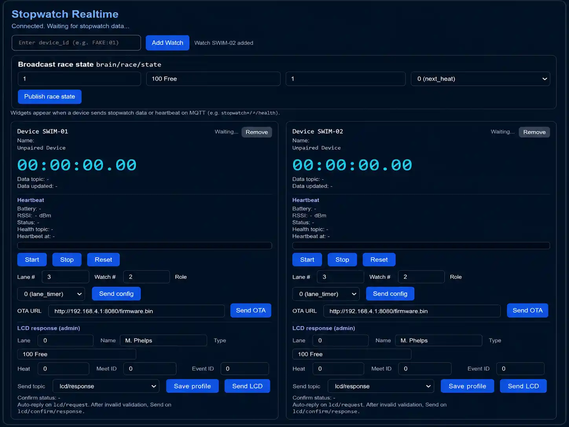Save profile for SWIM-01
The height and width of the screenshot is (427, 569).
point(192,386)
